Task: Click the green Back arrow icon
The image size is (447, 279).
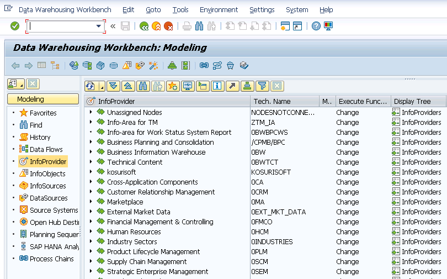Action: pos(144,26)
